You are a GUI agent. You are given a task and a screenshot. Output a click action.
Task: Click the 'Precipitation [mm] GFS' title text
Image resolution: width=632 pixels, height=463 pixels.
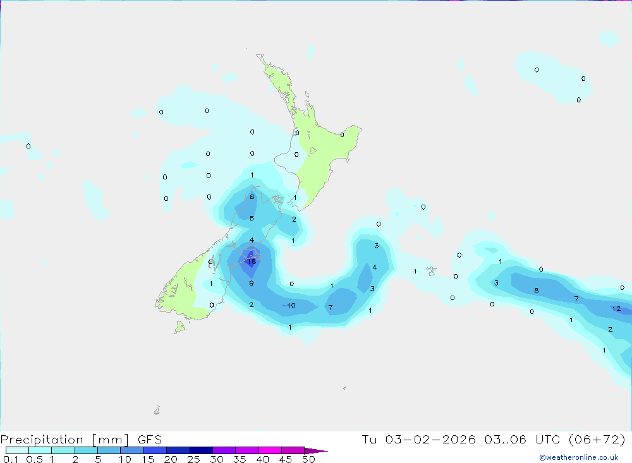[81, 439]
